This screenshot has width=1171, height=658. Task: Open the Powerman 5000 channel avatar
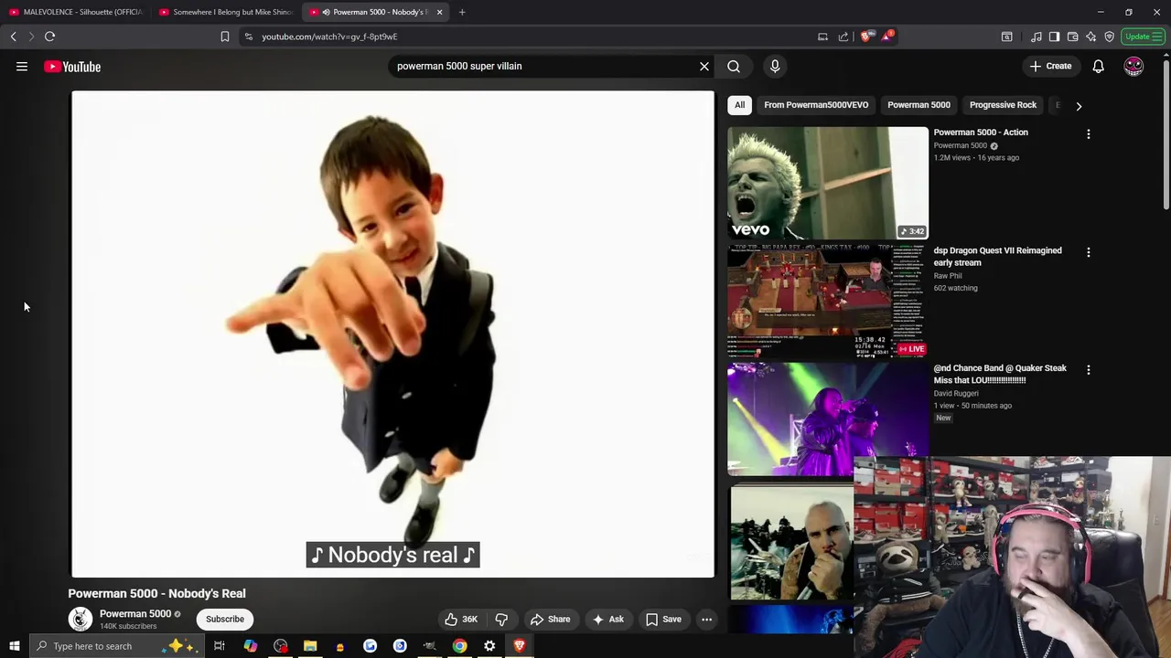coord(81,619)
